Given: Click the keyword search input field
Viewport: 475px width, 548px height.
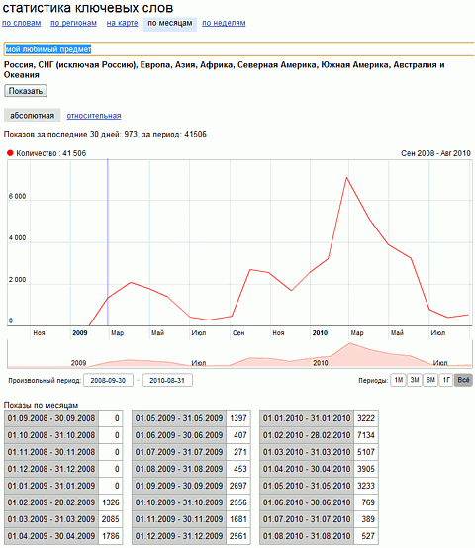Looking at the screenshot, I should [x=239, y=49].
